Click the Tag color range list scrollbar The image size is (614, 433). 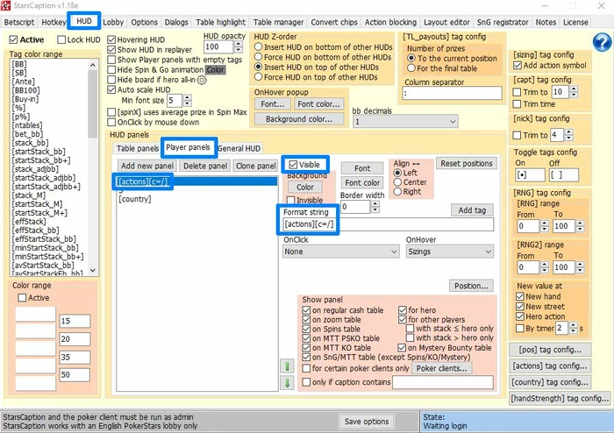pos(93,168)
